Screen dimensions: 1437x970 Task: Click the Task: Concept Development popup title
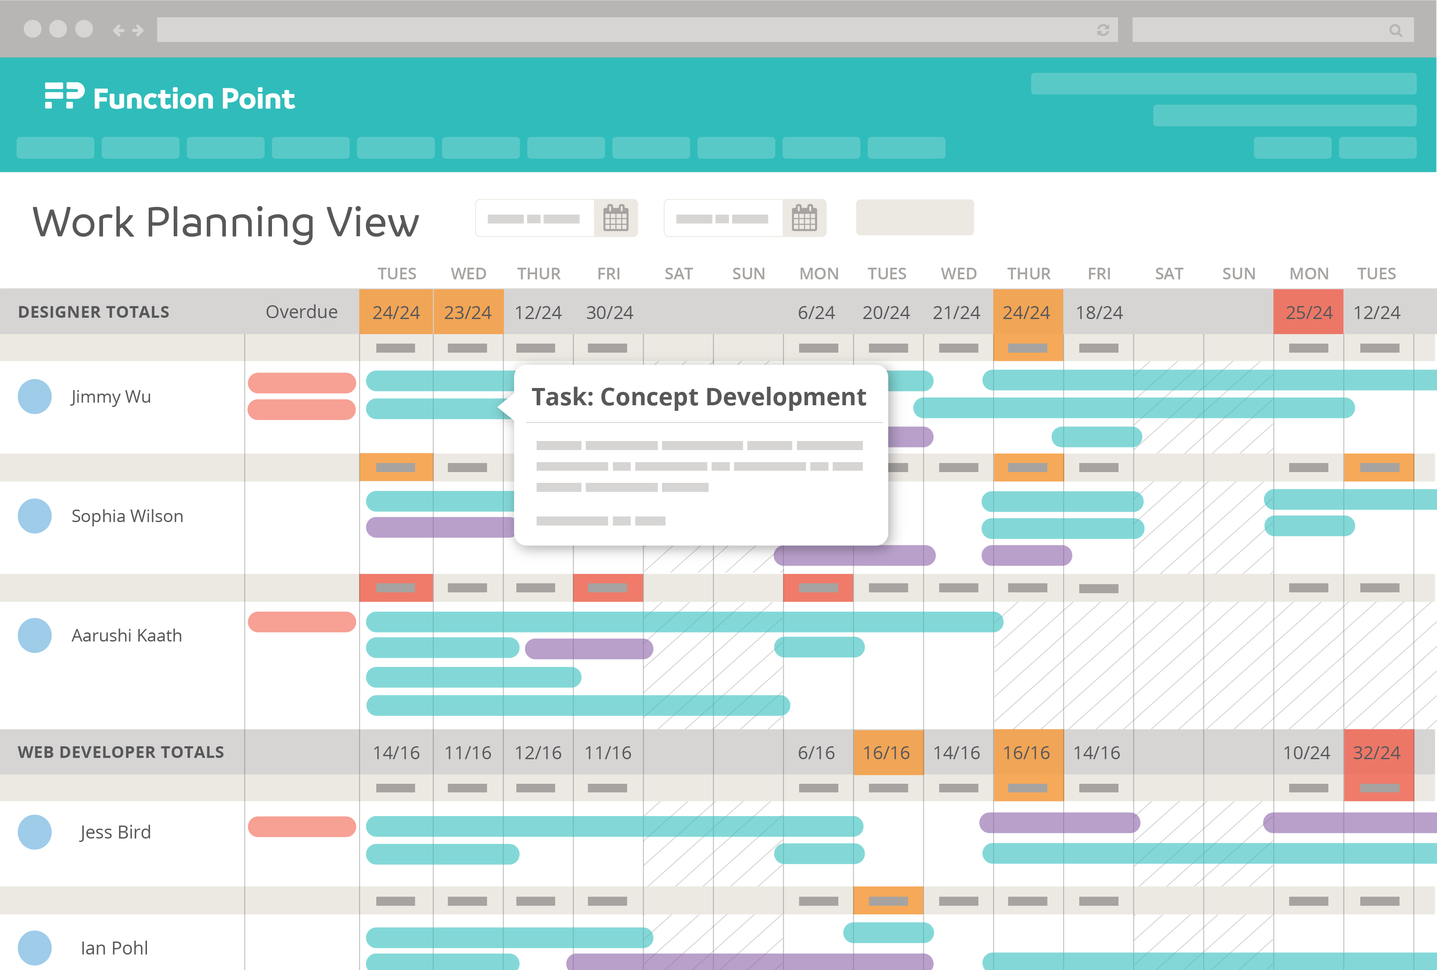699,397
